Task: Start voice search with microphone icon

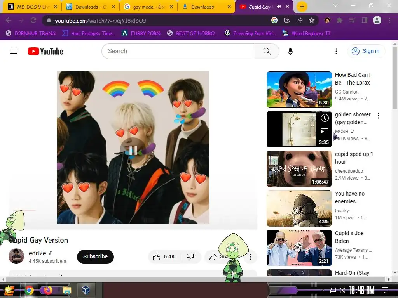Action: point(290,51)
